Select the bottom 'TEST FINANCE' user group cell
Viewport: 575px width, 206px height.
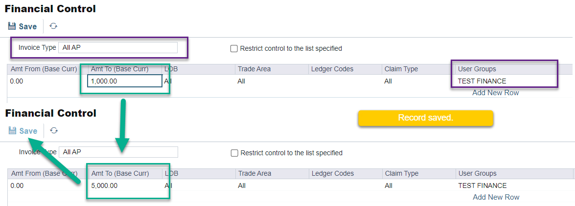coord(483,186)
